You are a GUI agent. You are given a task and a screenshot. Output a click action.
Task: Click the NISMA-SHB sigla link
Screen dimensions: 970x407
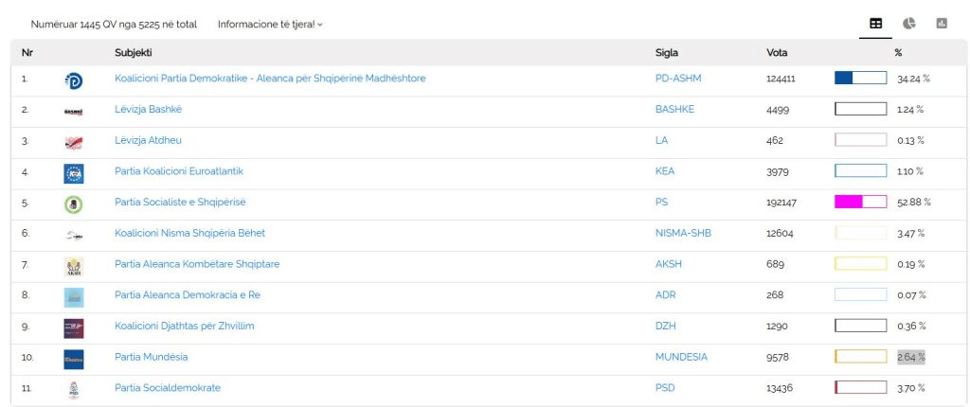pos(683,233)
